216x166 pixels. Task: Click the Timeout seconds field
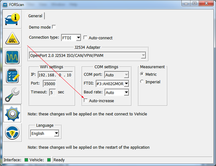(x=53, y=92)
